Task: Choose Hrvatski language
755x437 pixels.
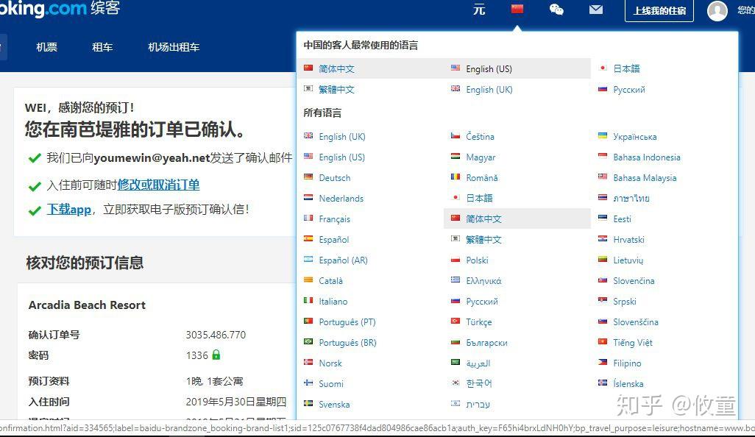Action: 628,240
